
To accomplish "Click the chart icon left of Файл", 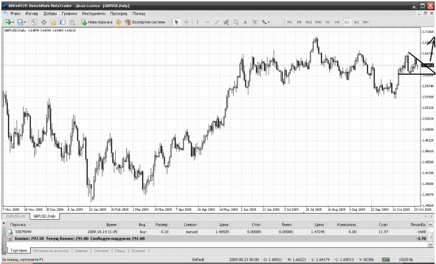I will click(5, 13).
